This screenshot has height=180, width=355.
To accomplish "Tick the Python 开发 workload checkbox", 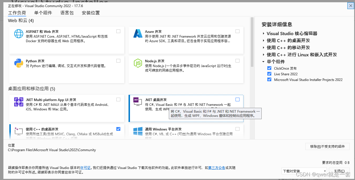I will click(x=118, y=61).
